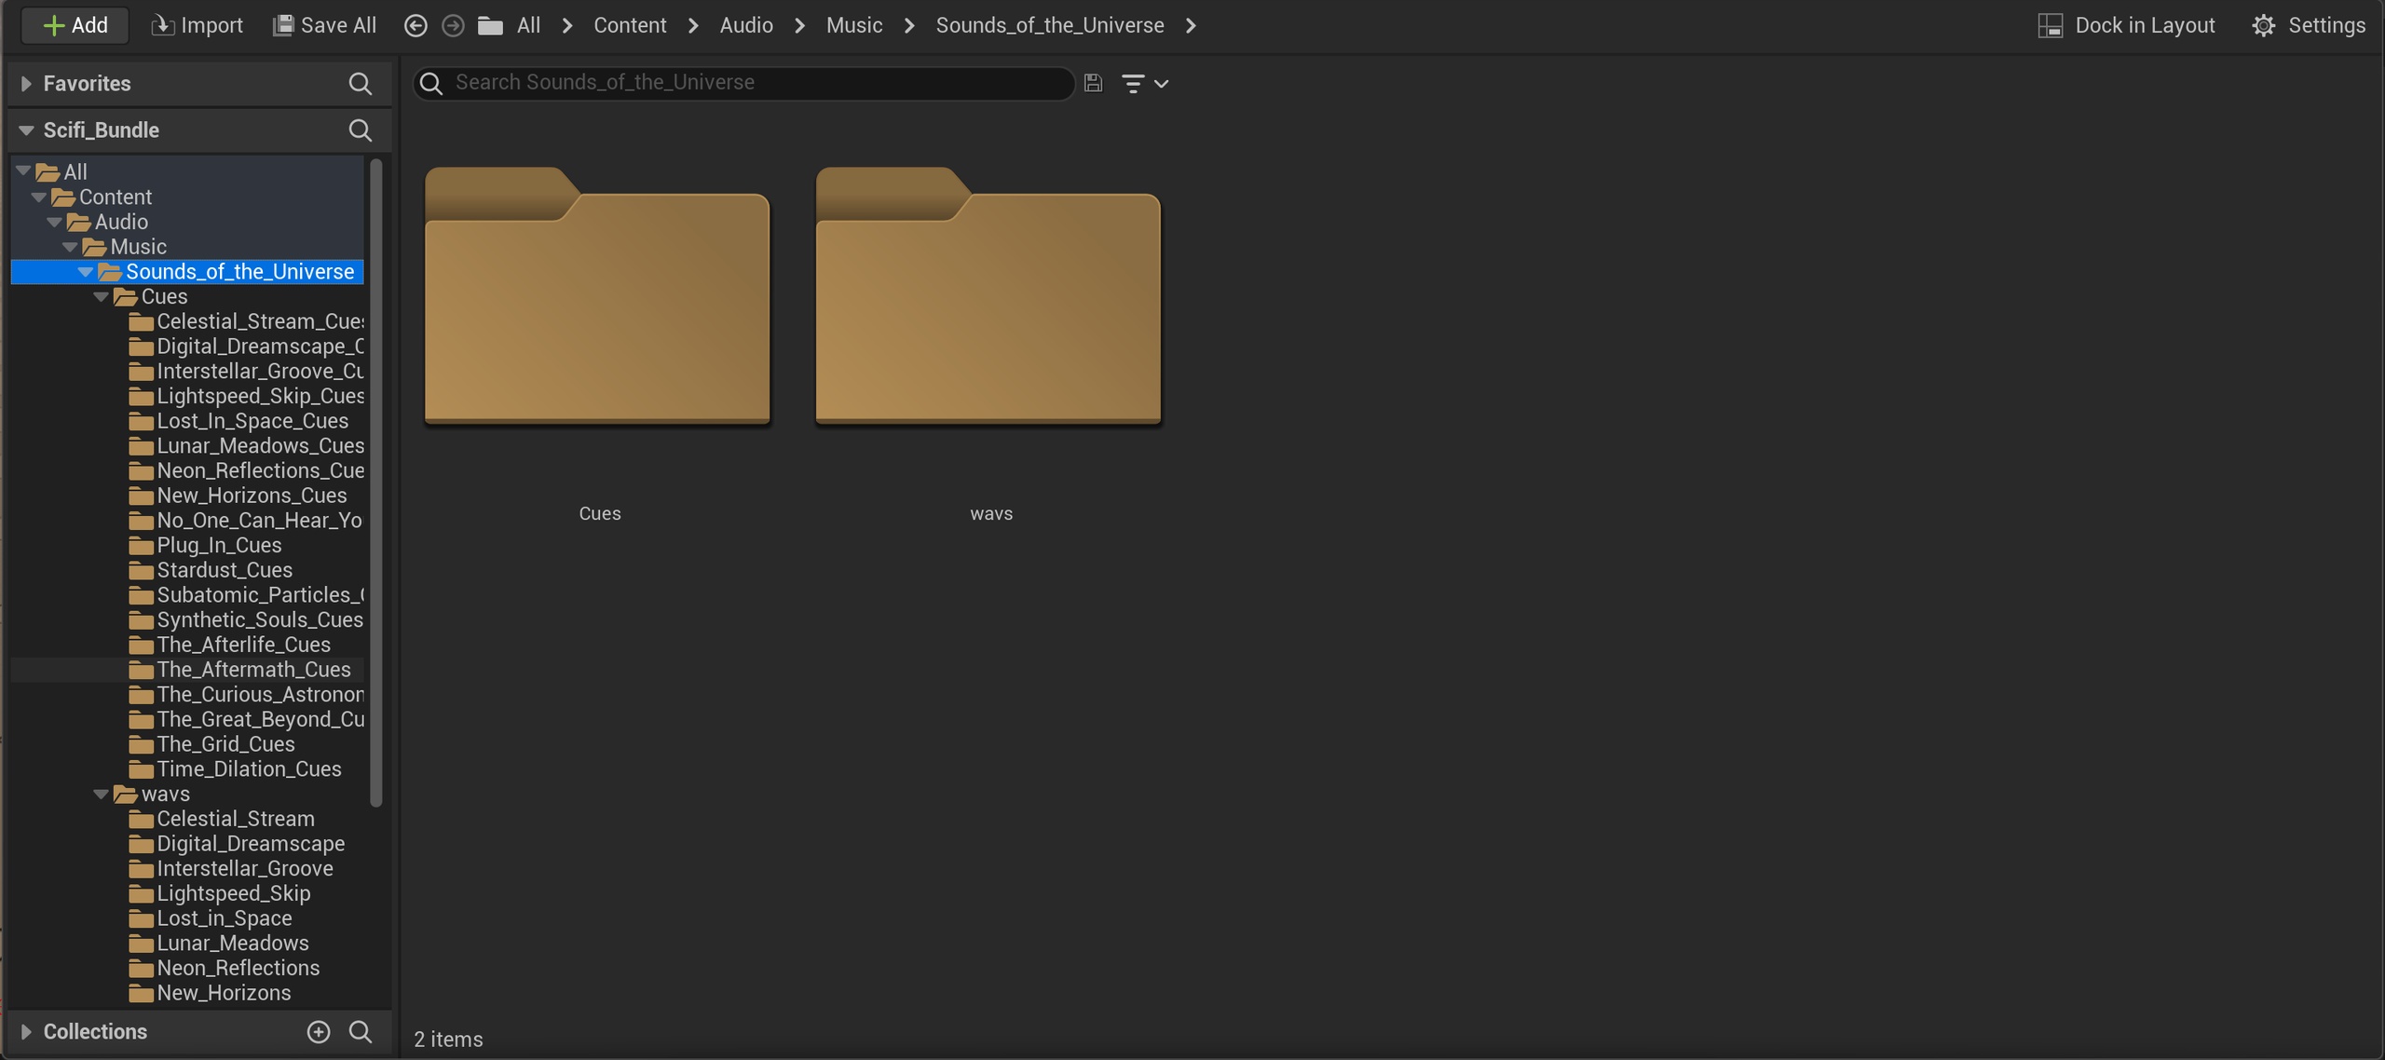Collapse the Cues tree folder
The width and height of the screenshot is (2385, 1060).
[x=101, y=296]
